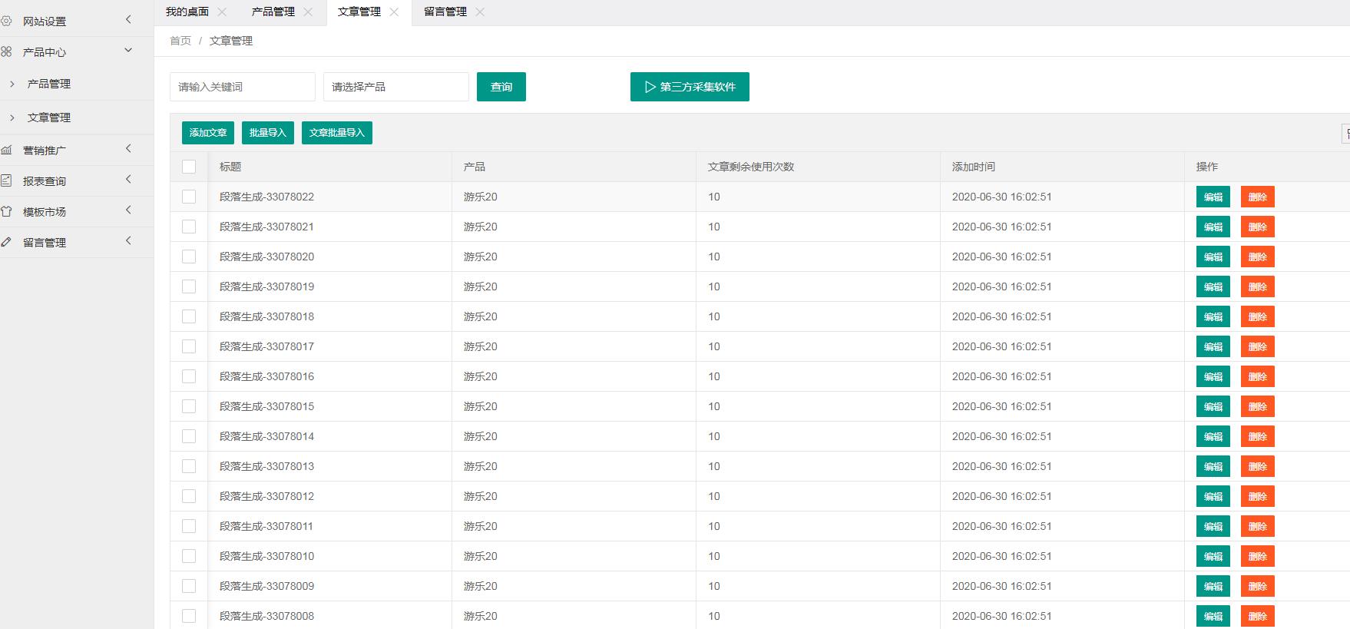Click 文章批量导入 button
The height and width of the screenshot is (629, 1350).
pyautogui.click(x=337, y=133)
